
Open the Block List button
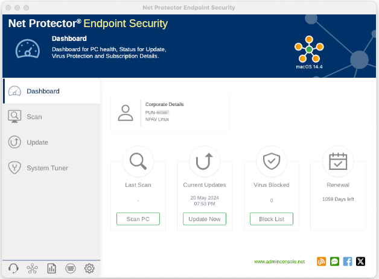coord(272,219)
